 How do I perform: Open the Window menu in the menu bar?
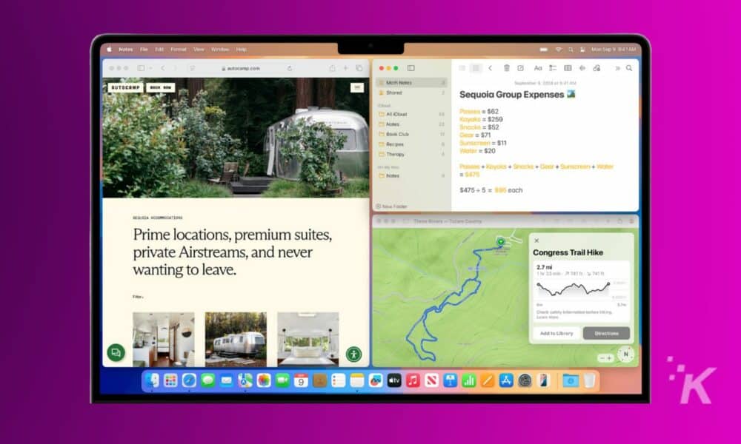220,49
